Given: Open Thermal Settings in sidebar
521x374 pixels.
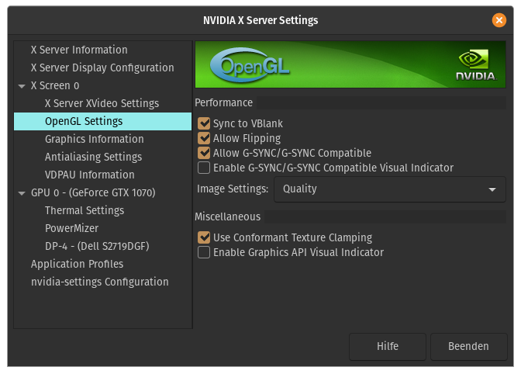Looking at the screenshot, I should pos(85,210).
